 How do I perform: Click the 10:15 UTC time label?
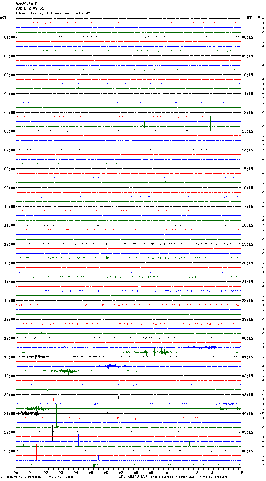click(248, 75)
